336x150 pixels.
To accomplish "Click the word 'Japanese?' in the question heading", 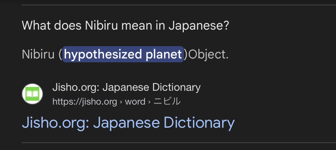I will pyautogui.click(x=199, y=26).
